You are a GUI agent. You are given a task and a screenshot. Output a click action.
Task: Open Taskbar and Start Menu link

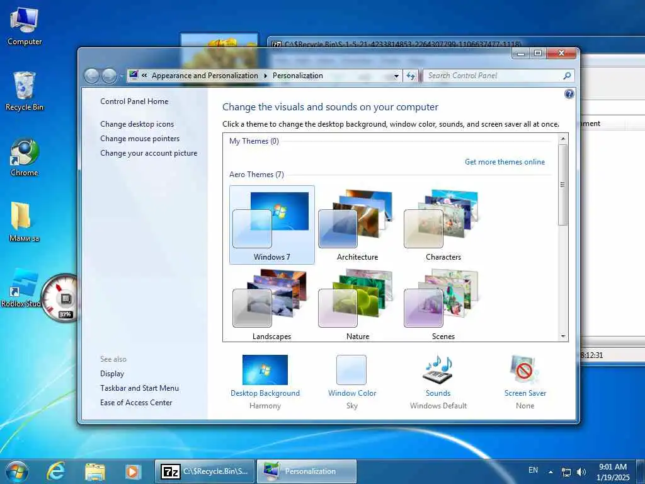coord(139,388)
